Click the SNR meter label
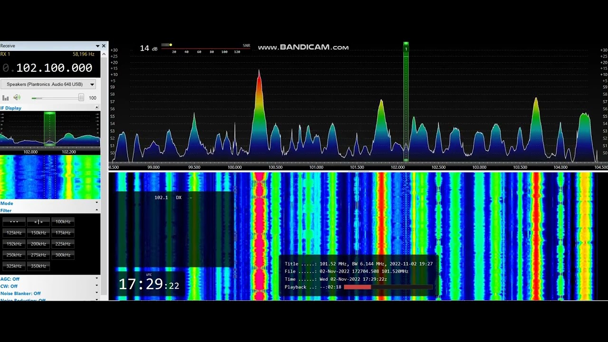Viewport: 608px width, 342px height. pyautogui.click(x=247, y=46)
